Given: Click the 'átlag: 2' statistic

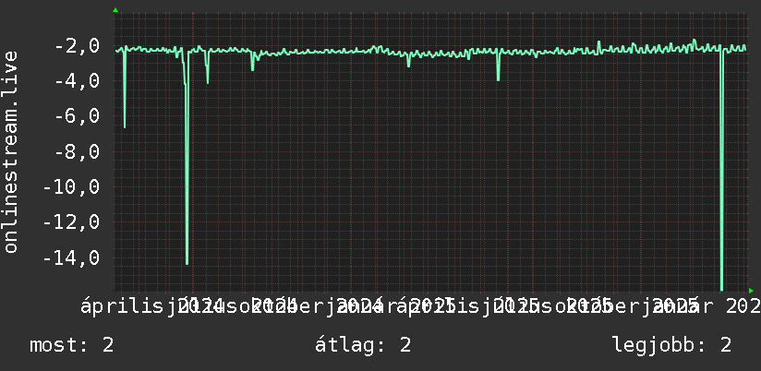Looking at the screenshot, I should tap(363, 345).
